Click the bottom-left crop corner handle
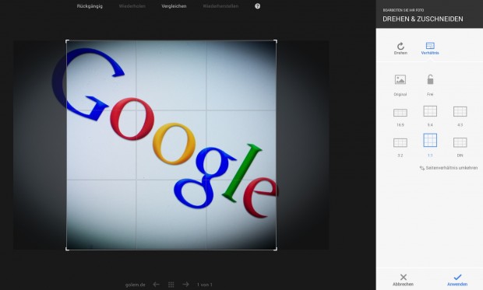The image size is (483, 290). tap(67, 249)
